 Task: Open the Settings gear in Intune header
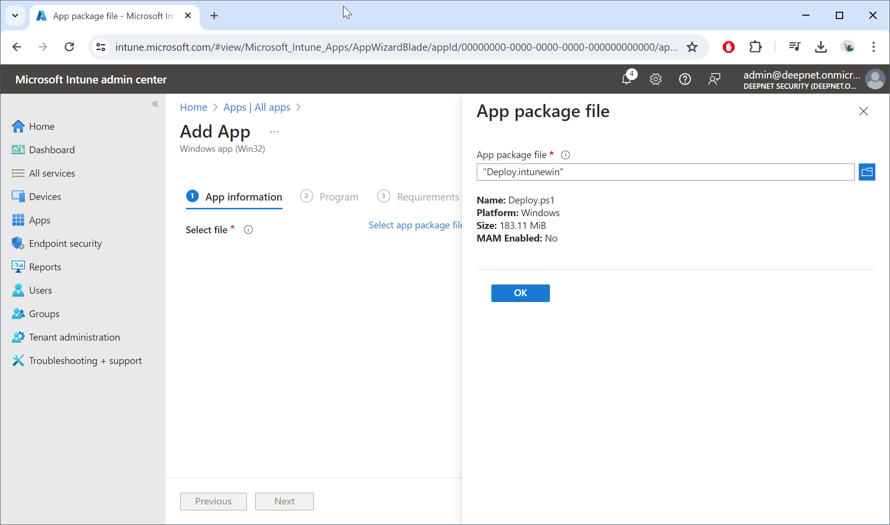pos(655,79)
